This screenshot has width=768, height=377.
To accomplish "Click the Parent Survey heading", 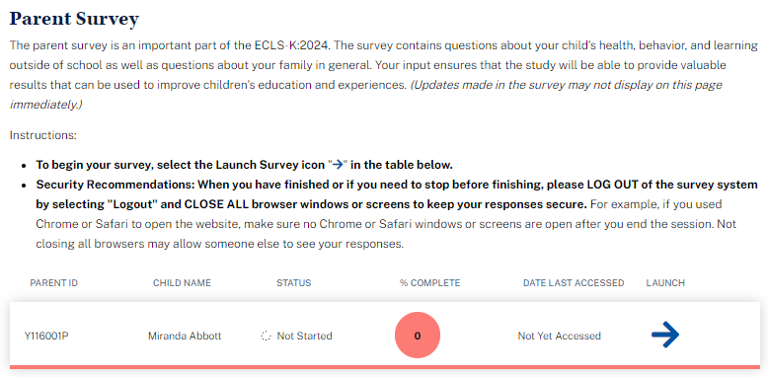I will (74, 19).
